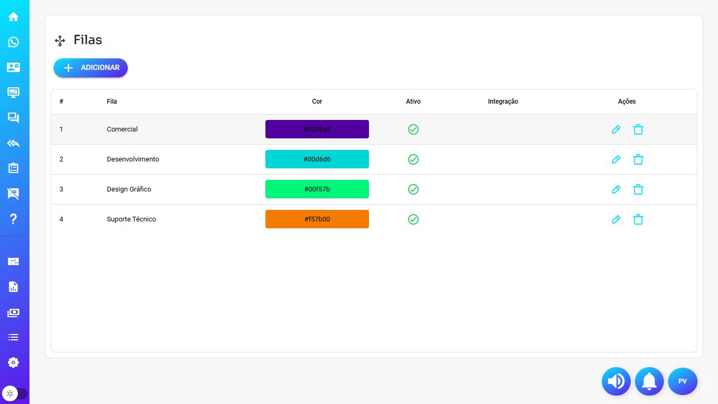Click the ADICIONAR button
The image size is (718, 404).
tap(90, 68)
